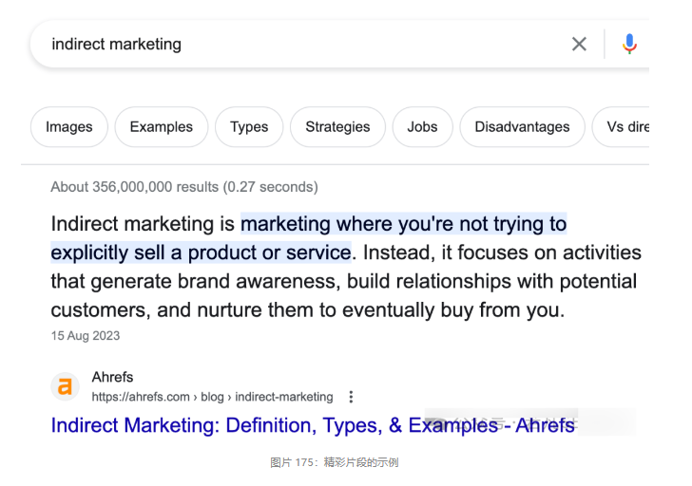The image size is (692, 486).
Task: Click the "15 Aug 2023" snippet date
Action: click(x=86, y=335)
